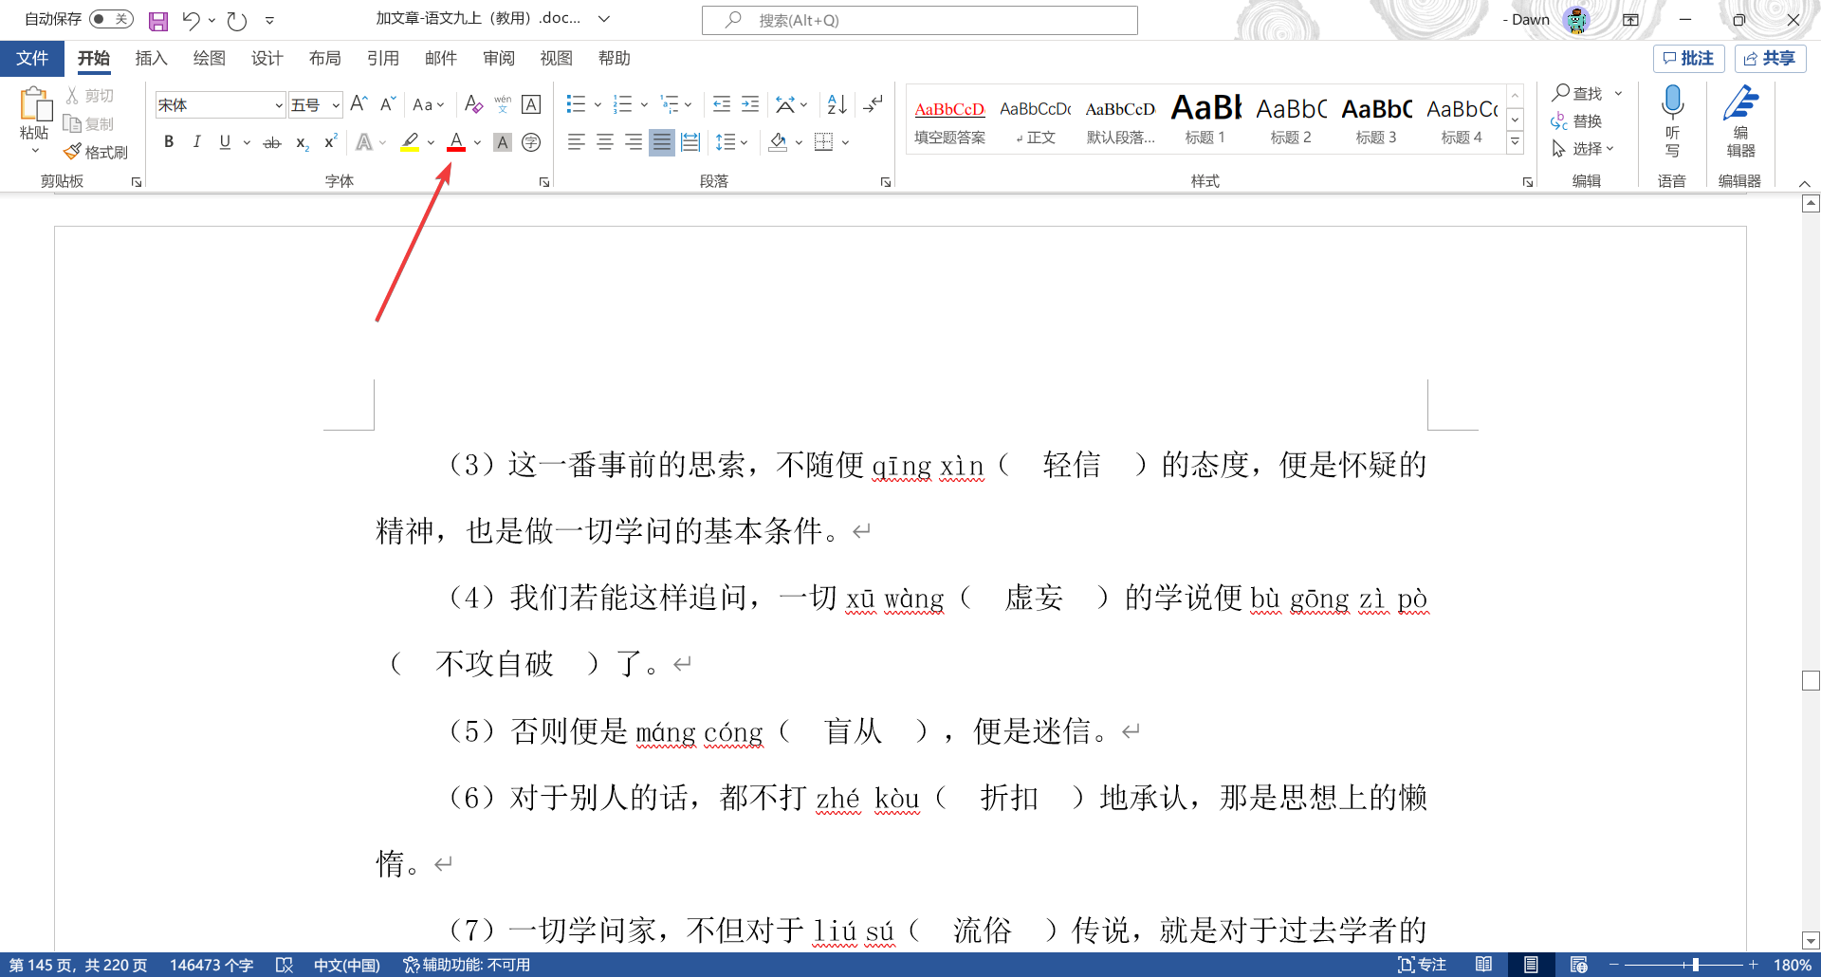Click the 共享 share button
This screenshot has height=977, width=1821.
[1770, 59]
